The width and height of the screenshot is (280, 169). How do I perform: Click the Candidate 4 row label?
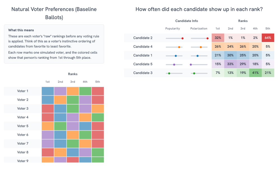tap(143, 46)
